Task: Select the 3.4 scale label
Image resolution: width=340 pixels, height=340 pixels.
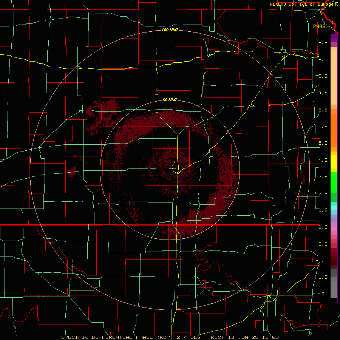Action: pyautogui.click(x=323, y=177)
